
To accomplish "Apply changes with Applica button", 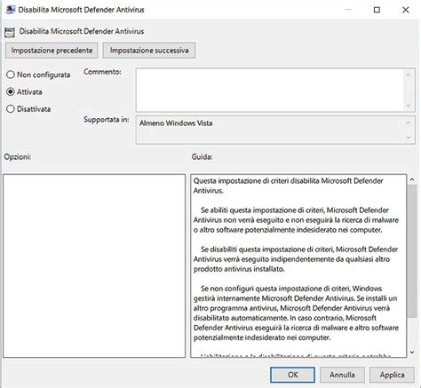I will 392,375.
